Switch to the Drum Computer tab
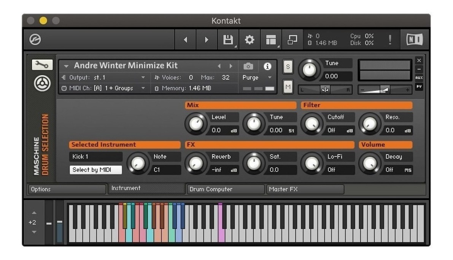Screen dimensions: 453x260 (225, 189)
